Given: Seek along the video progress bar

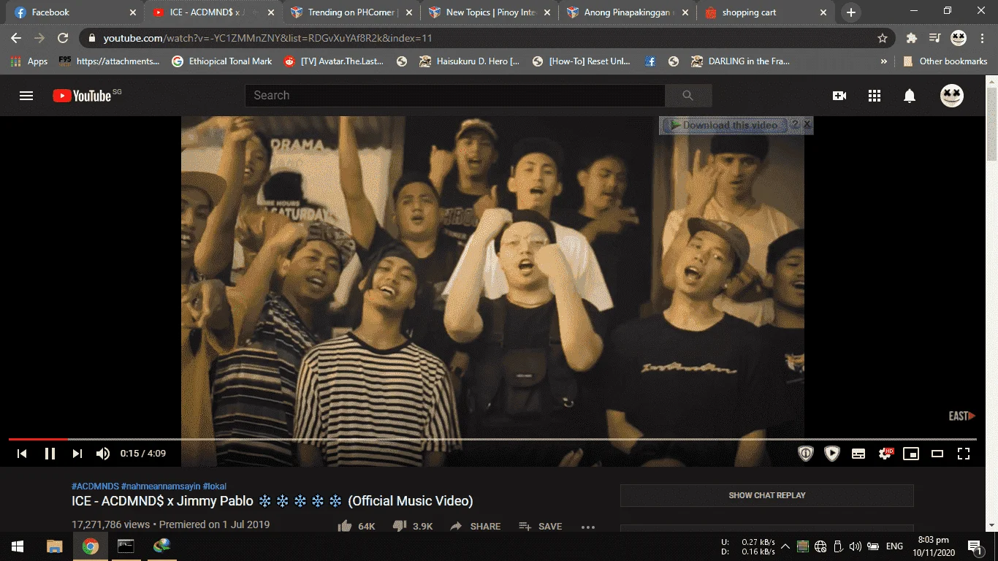Looking at the screenshot, I should click(492, 439).
